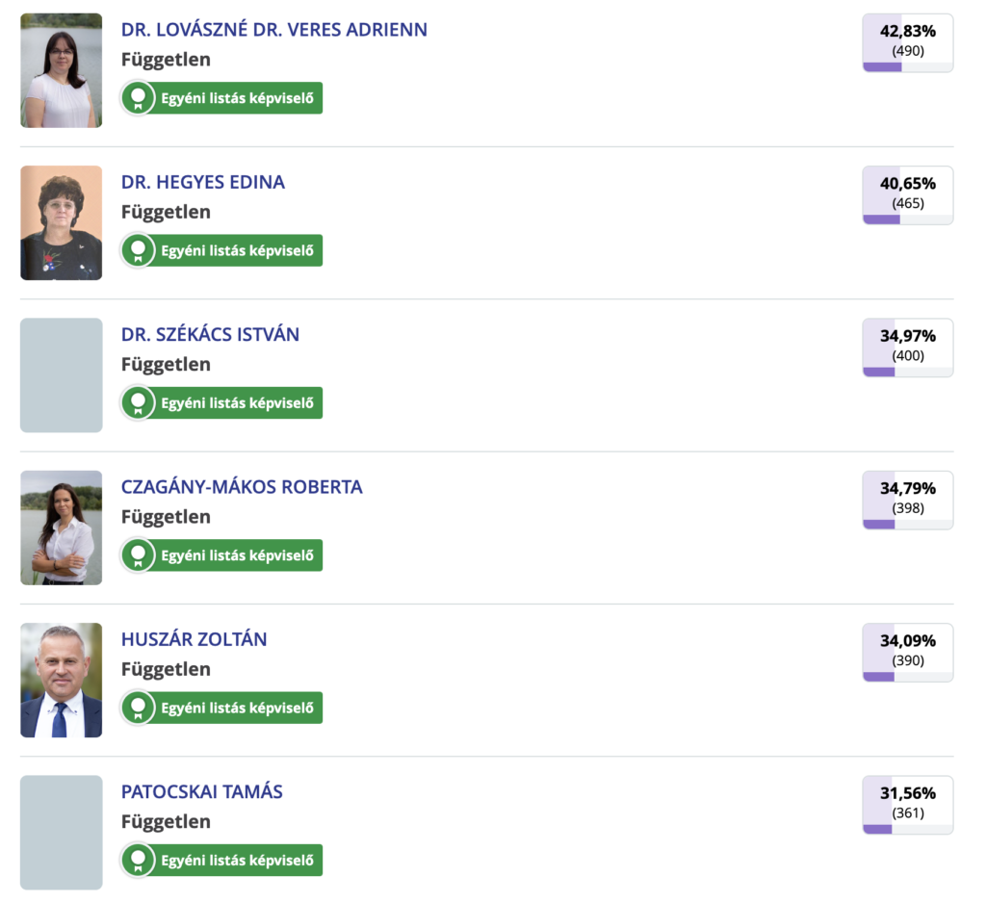
Task: Click Huszár Zoltán's portrait photo
Action: point(61,680)
